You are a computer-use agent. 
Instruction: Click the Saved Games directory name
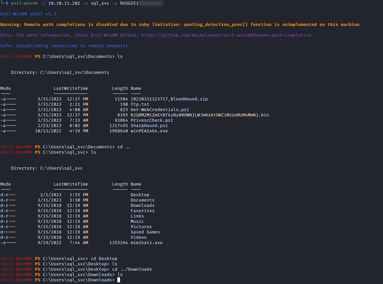coord(145,232)
